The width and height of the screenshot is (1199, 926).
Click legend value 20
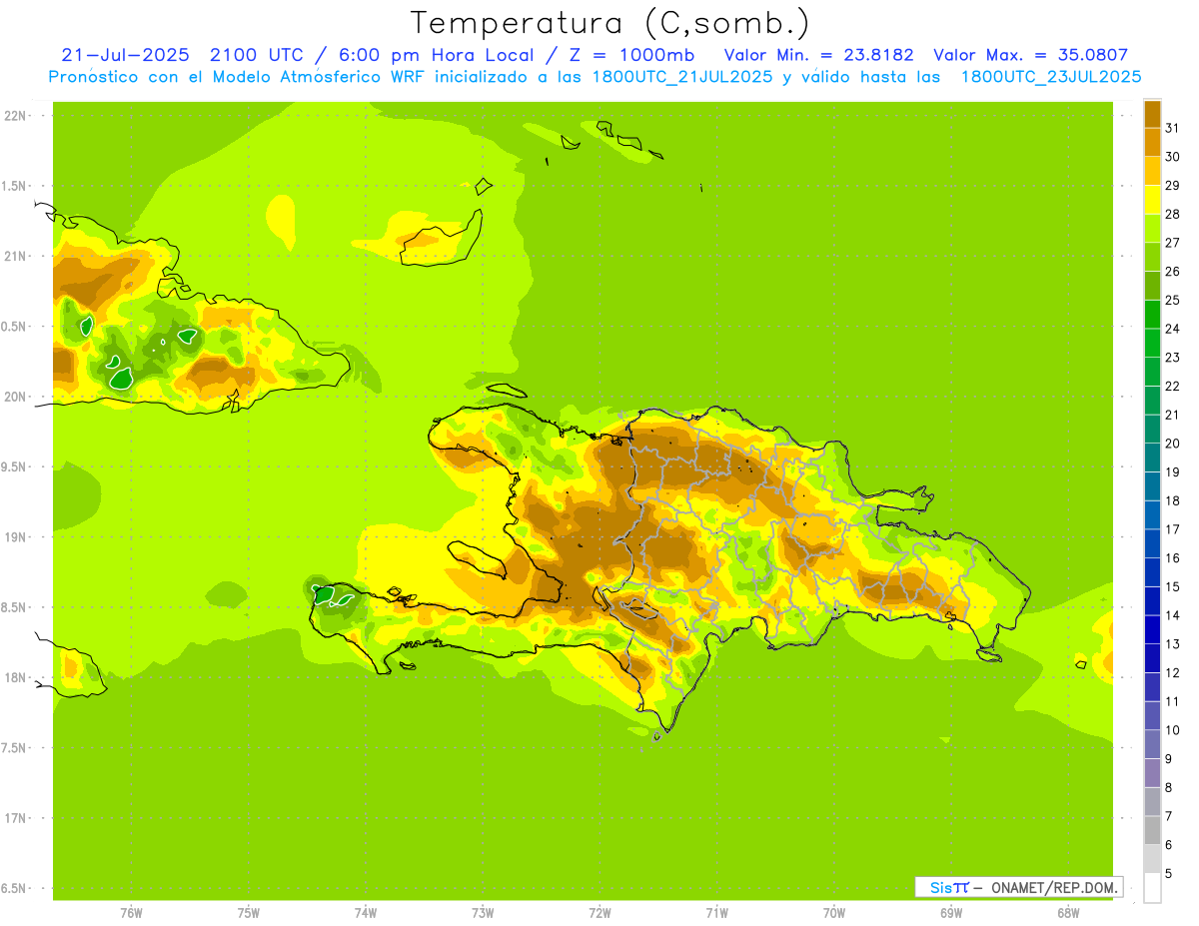click(1172, 444)
